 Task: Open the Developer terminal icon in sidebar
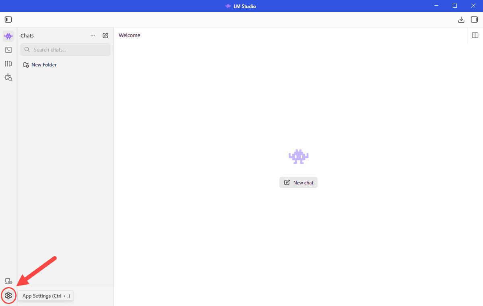(x=8, y=50)
